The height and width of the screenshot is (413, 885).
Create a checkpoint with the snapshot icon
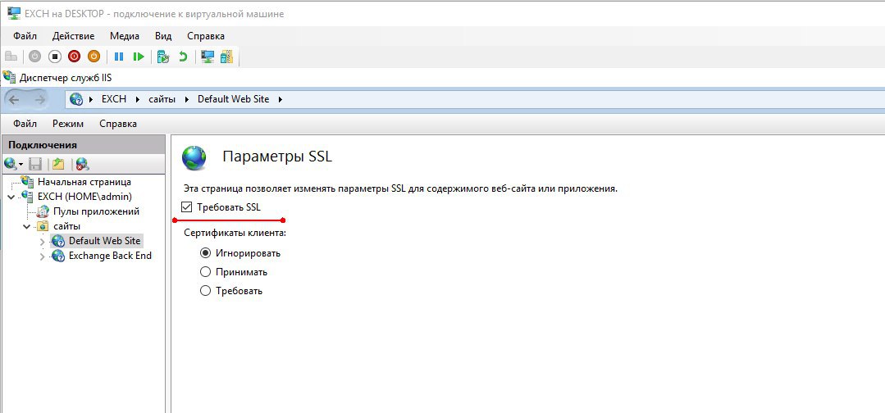163,57
